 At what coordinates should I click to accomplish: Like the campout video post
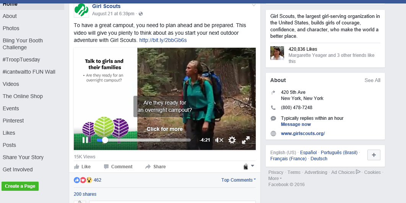82,166
